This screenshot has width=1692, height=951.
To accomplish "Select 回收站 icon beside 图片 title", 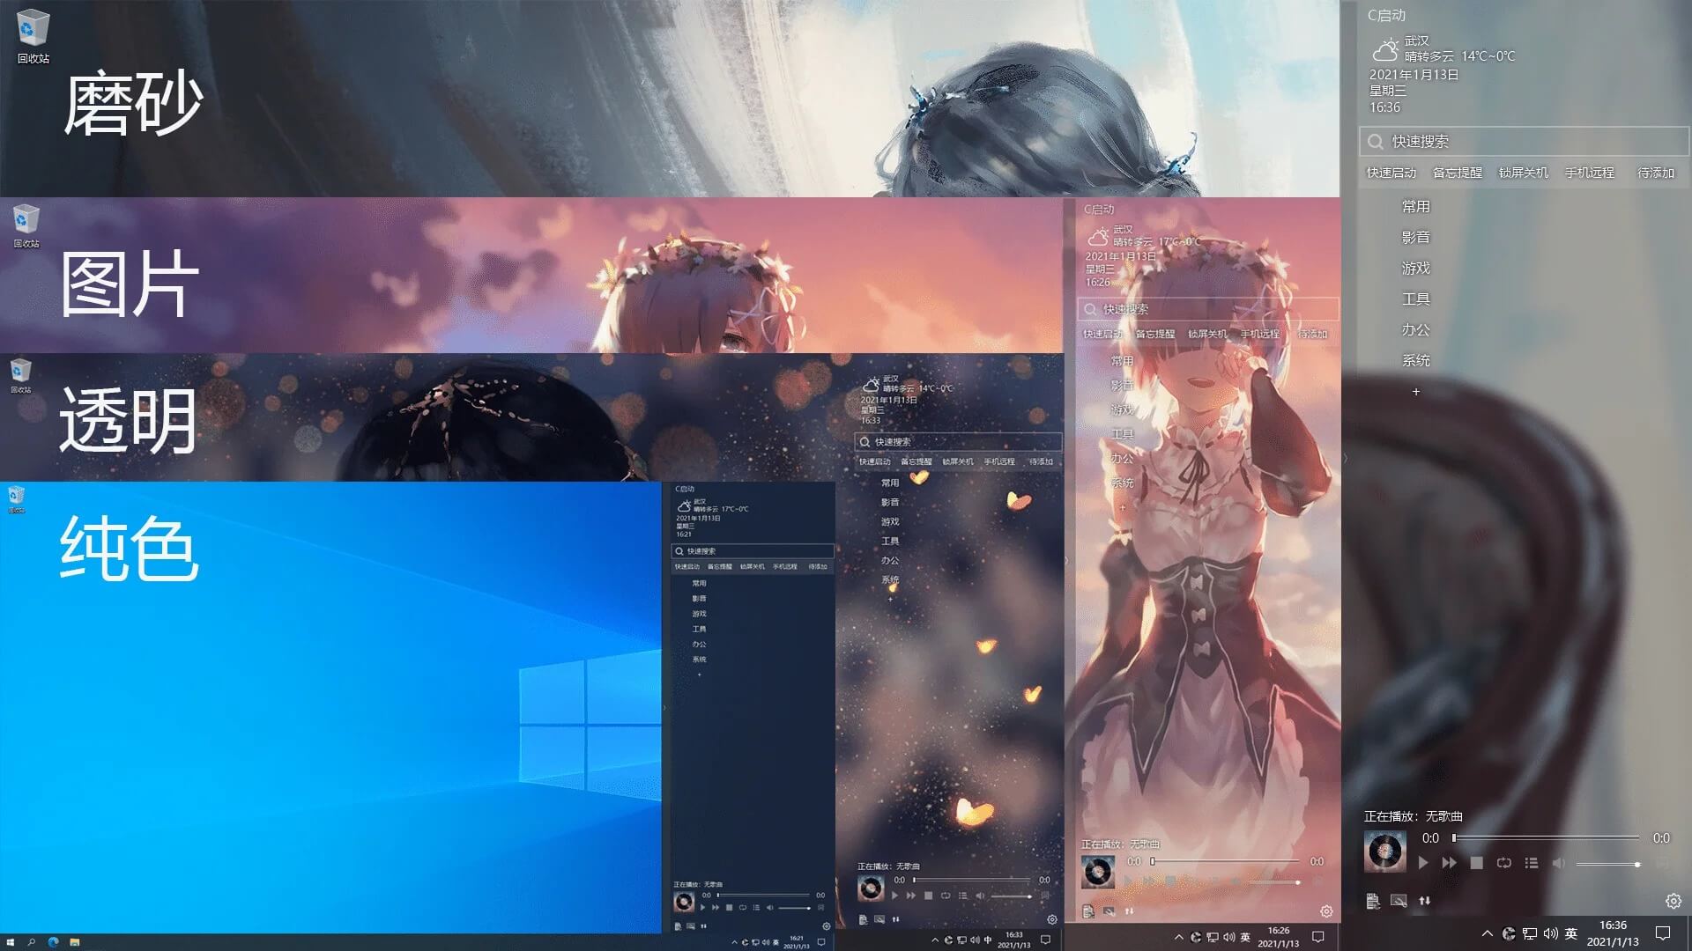I will [26, 226].
